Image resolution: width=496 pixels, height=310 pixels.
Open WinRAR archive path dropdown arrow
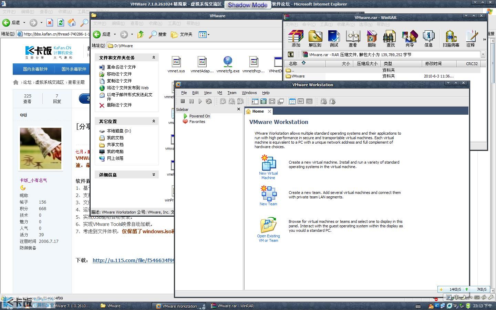tap(483, 54)
